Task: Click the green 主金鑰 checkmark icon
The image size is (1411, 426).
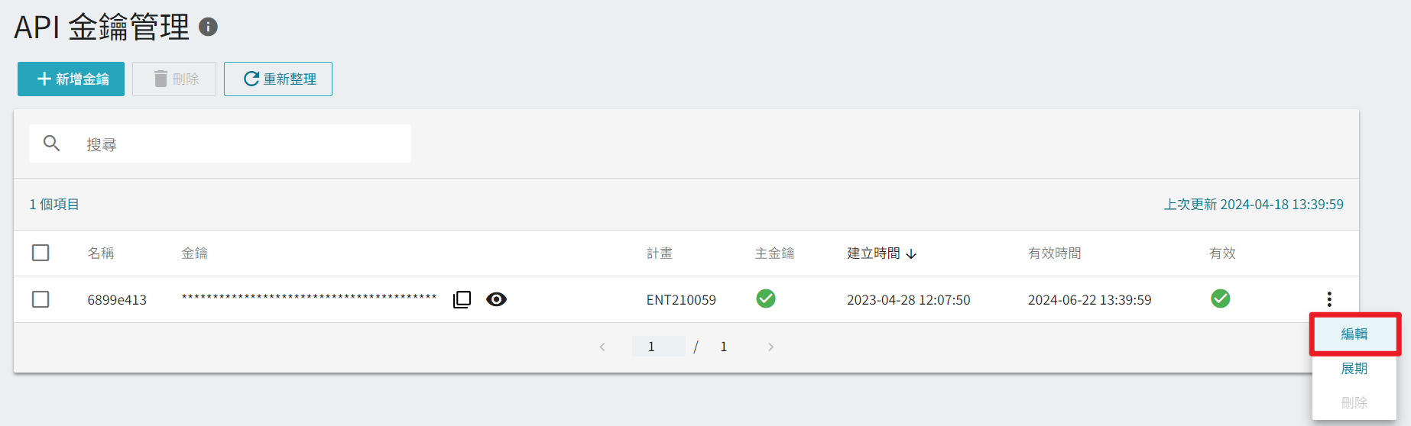Action: point(766,299)
